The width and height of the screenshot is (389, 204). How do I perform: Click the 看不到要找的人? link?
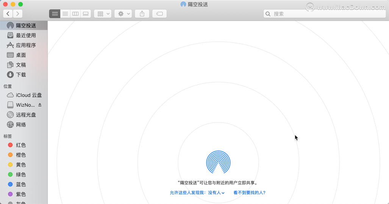pyautogui.click(x=249, y=193)
